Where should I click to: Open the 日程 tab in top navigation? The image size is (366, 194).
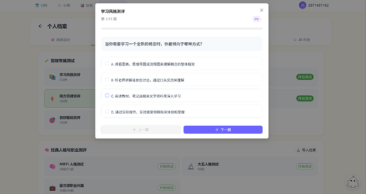(x=41, y=5)
